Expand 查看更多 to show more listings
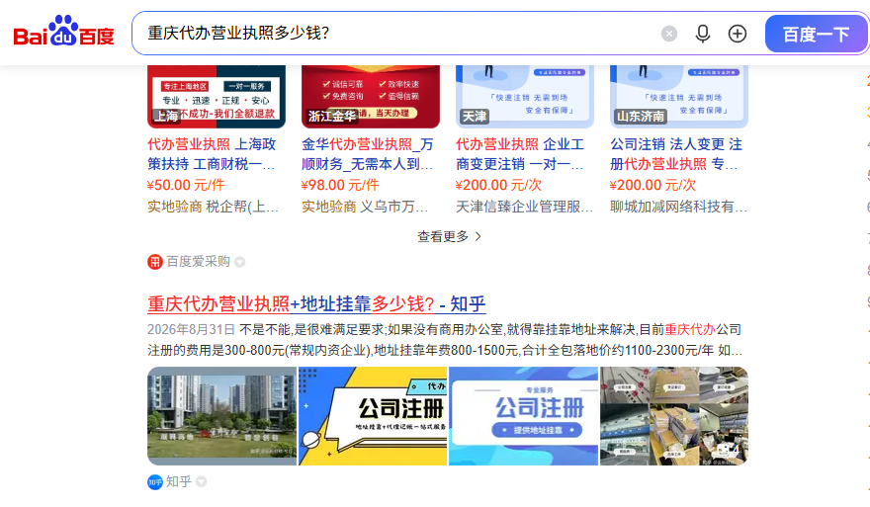The width and height of the screenshot is (870, 507). click(x=449, y=237)
